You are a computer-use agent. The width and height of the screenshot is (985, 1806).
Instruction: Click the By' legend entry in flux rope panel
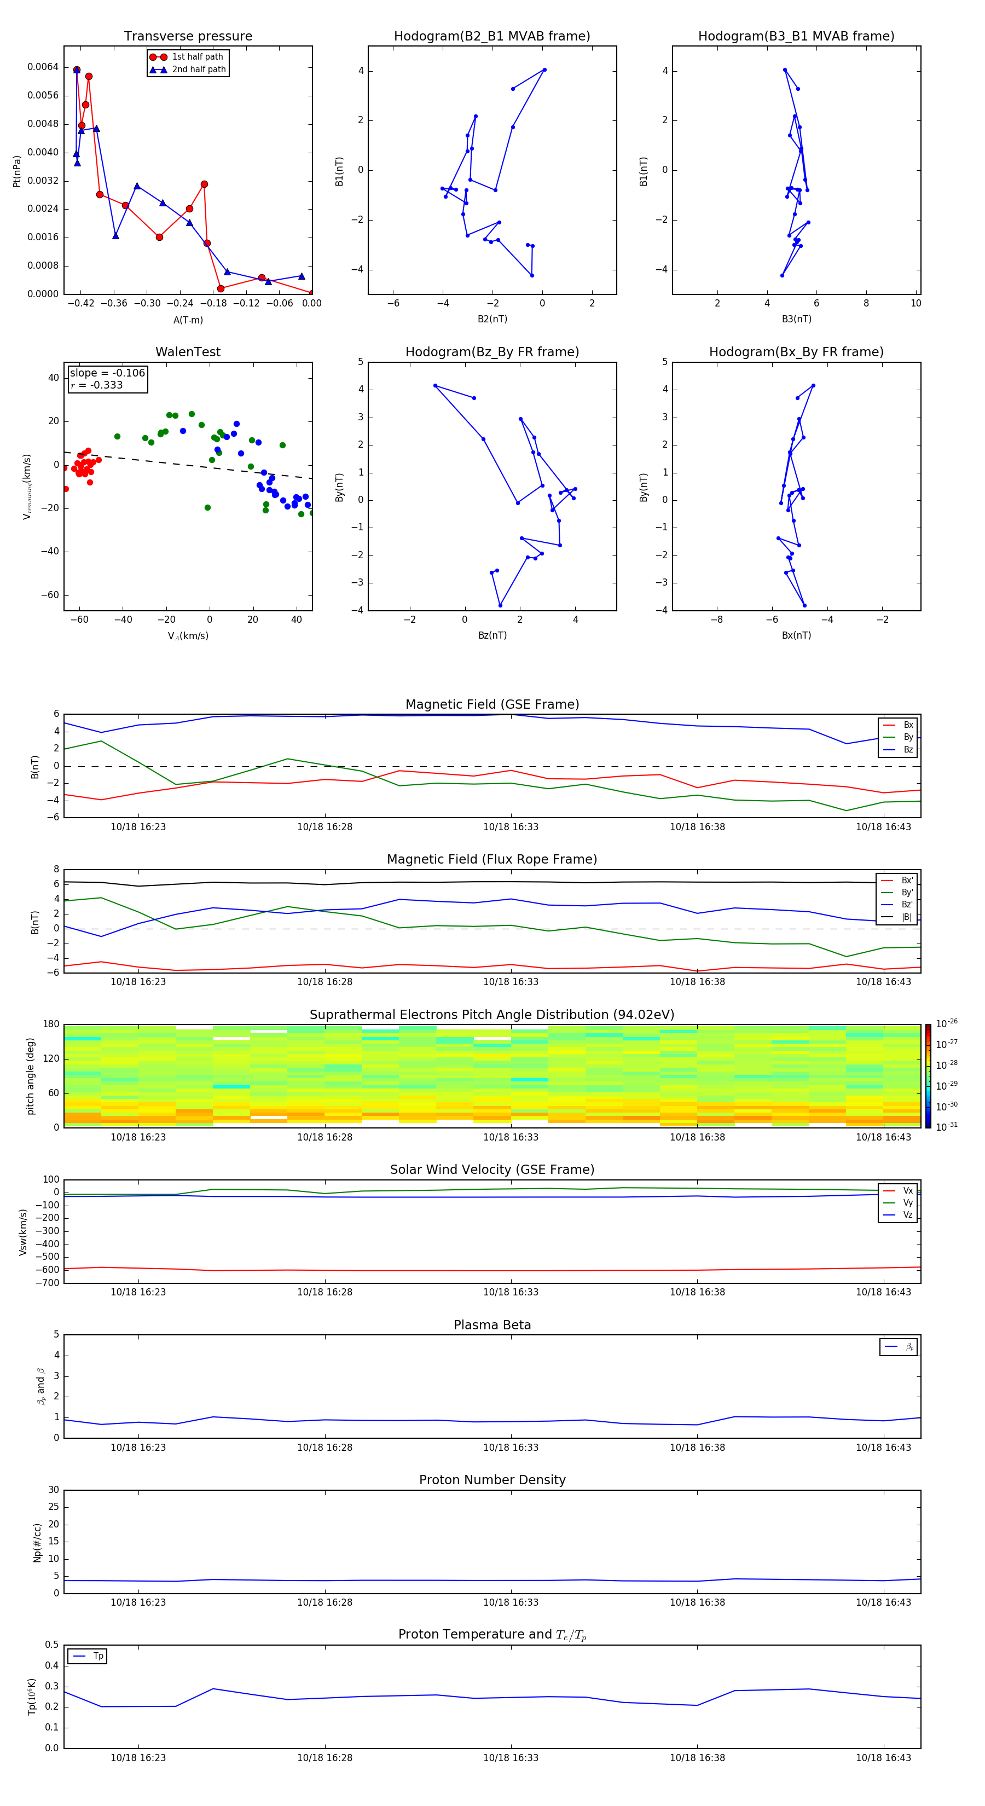897,893
